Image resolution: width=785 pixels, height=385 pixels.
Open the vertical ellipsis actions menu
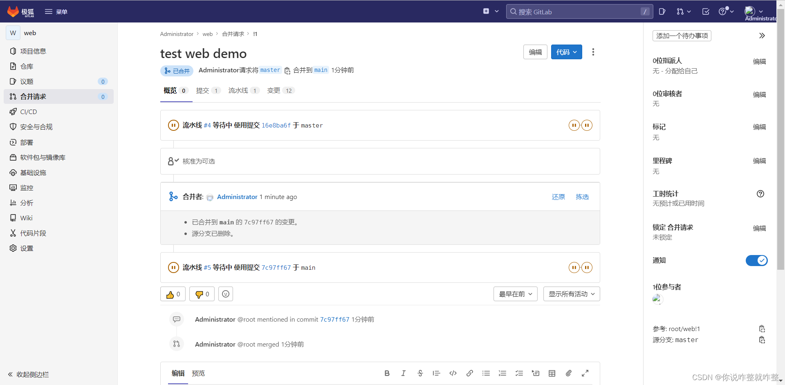593,52
